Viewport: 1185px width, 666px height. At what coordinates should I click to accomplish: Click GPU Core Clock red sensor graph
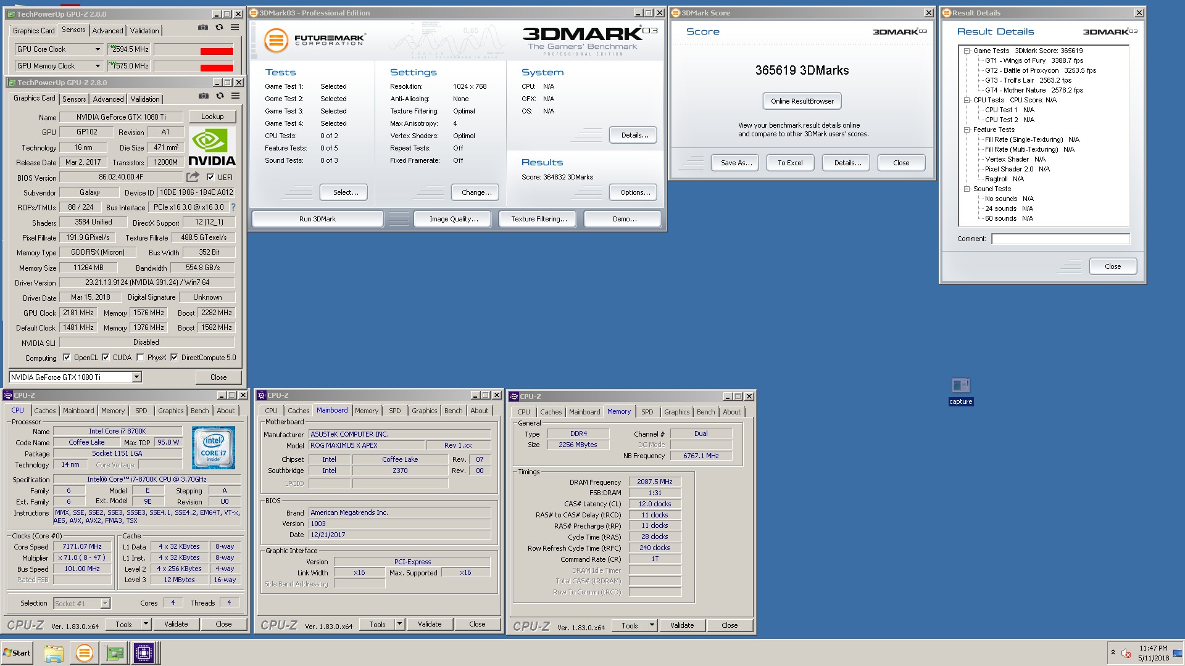click(194, 49)
